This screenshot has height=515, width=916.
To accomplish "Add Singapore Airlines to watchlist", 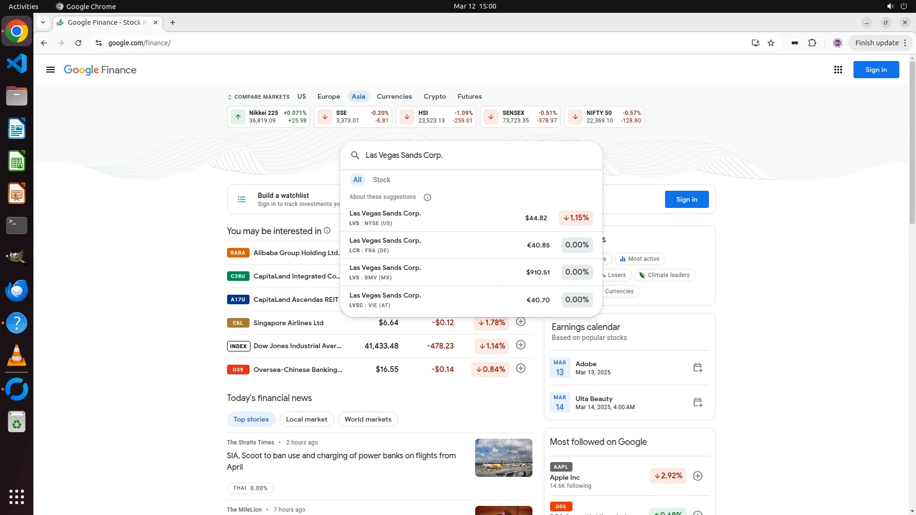I will (521, 322).
